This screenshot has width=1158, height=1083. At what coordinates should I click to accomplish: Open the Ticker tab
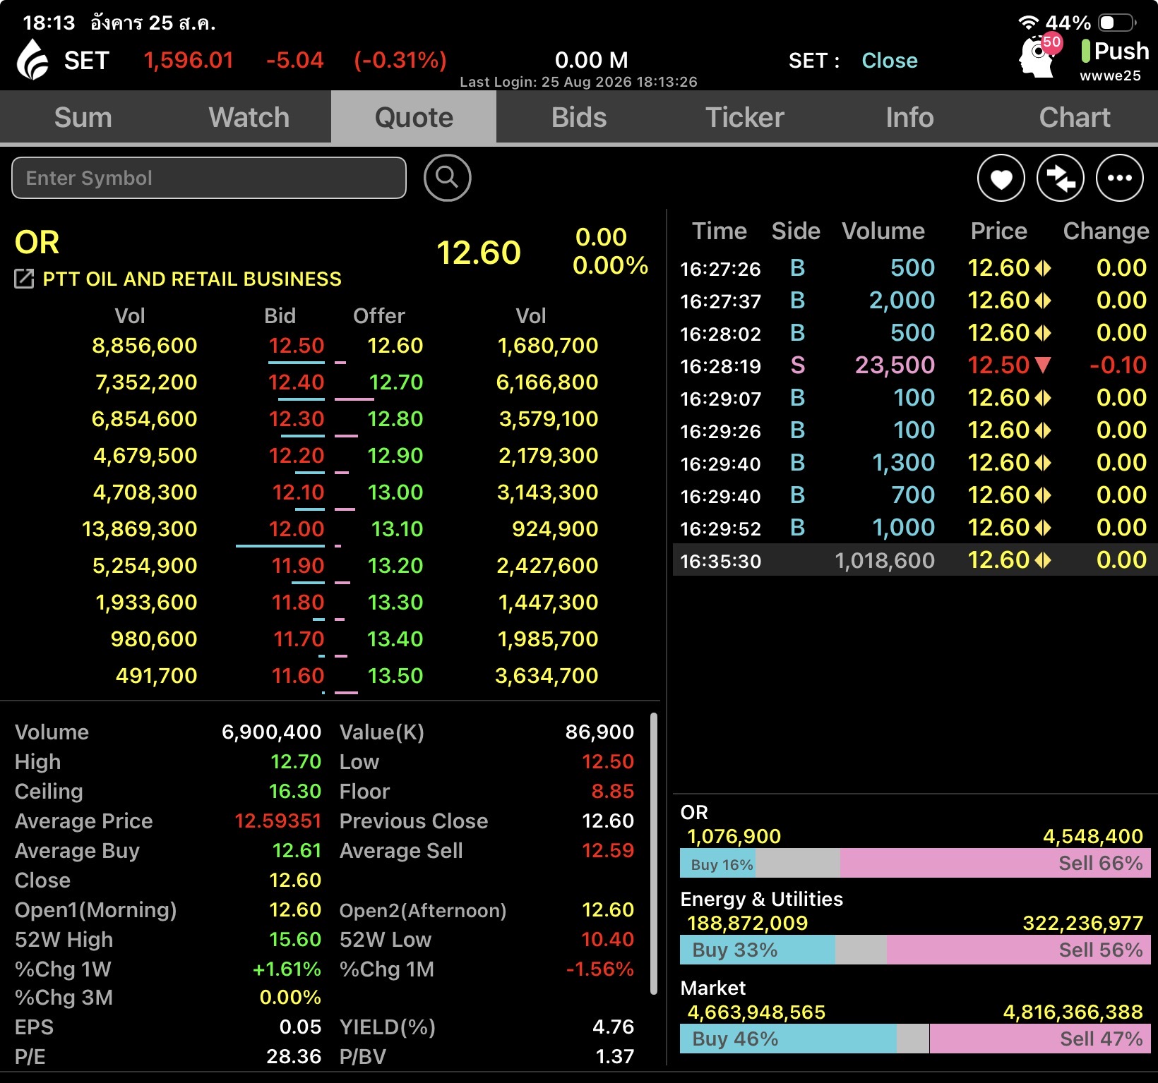coord(744,117)
